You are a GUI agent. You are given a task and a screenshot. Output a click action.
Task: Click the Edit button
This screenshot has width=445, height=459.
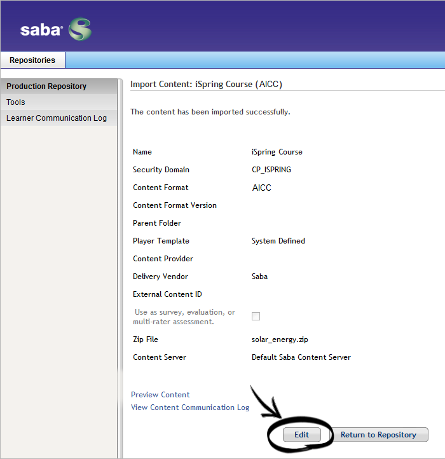pos(301,434)
